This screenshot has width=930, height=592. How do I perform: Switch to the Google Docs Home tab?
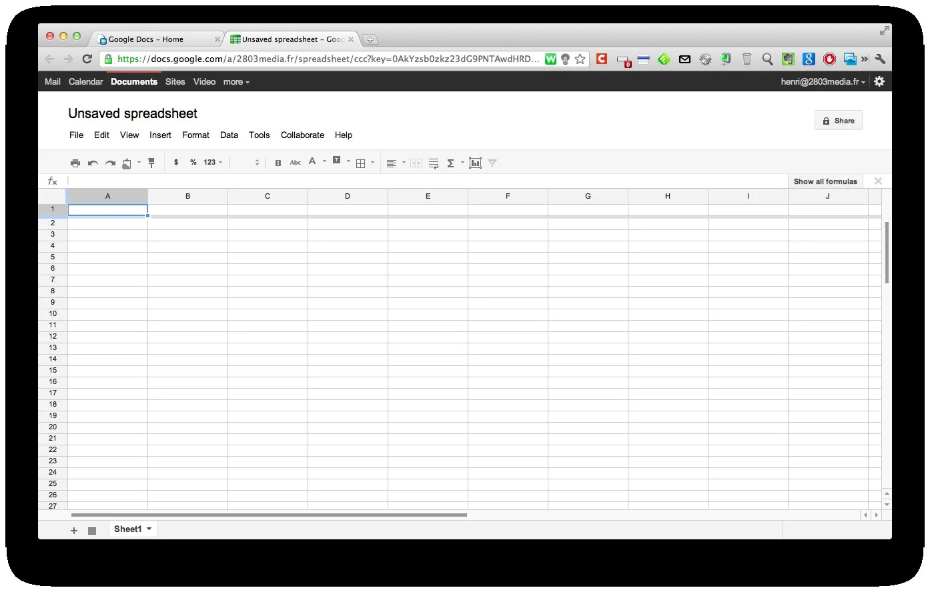[157, 39]
